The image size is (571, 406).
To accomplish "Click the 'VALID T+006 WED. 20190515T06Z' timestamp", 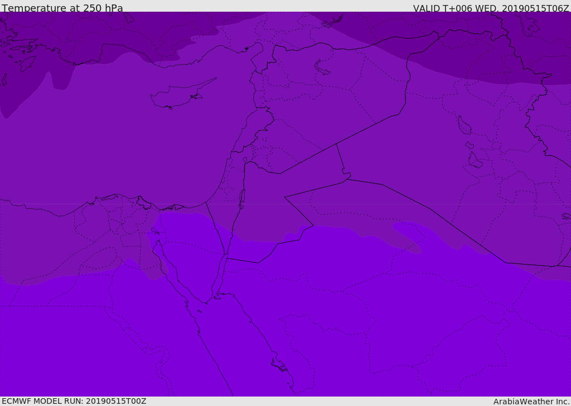I will point(491,8).
